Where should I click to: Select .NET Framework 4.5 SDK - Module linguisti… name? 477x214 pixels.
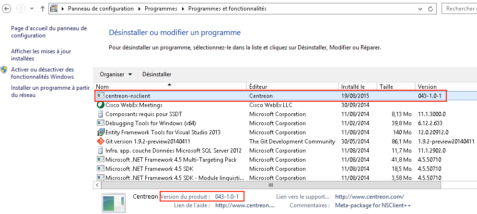(x=175, y=178)
